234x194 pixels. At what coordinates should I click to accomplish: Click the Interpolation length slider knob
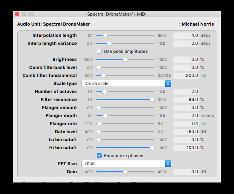pyautogui.click(x=105, y=35)
